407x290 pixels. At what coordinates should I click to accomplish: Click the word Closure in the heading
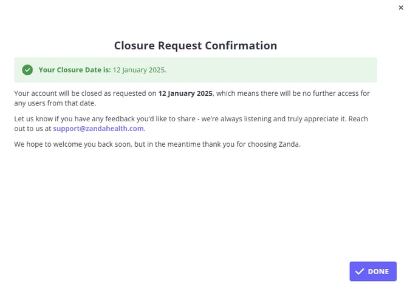click(134, 46)
